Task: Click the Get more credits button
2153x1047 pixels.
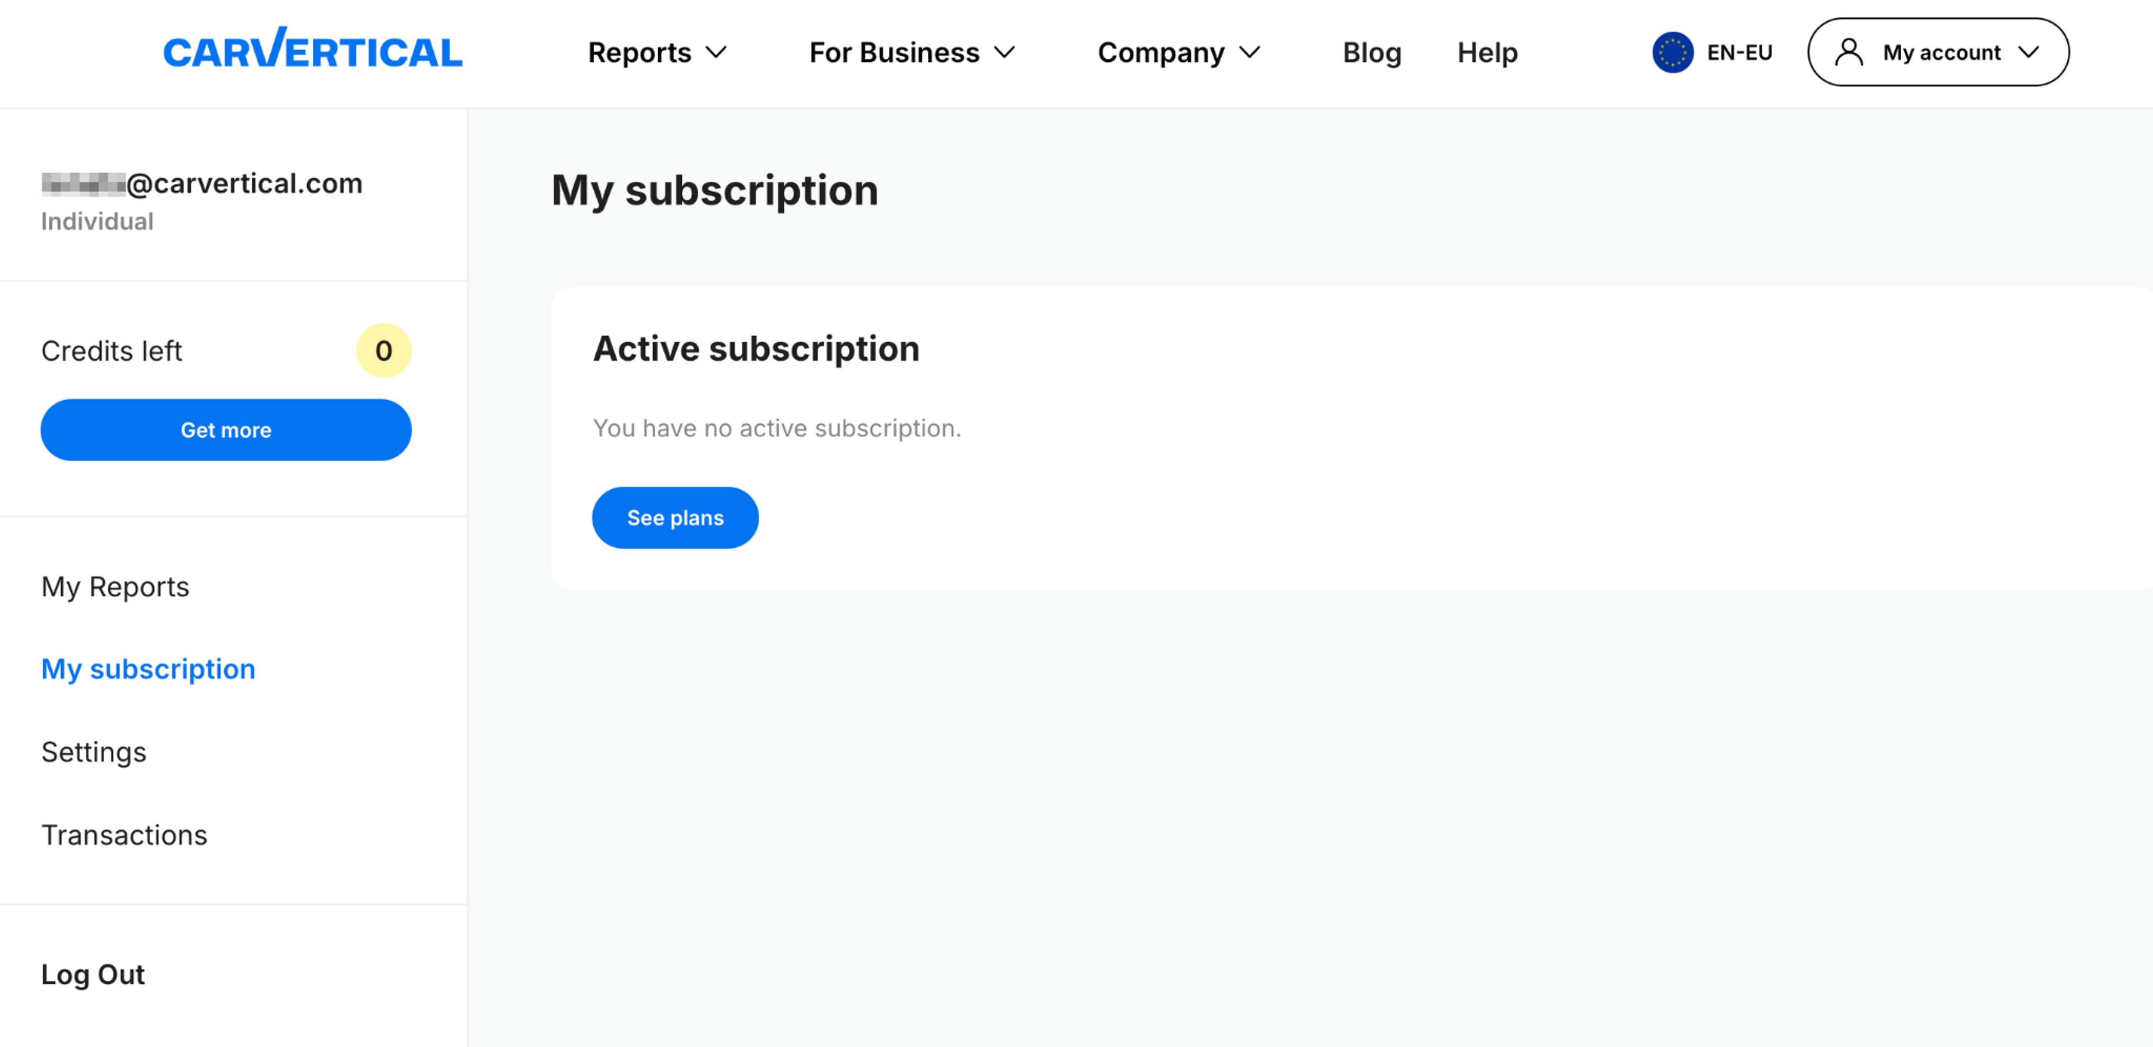Action: click(225, 430)
